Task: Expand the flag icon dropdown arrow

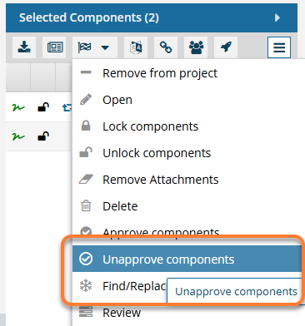Action: click(x=105, y=47)
